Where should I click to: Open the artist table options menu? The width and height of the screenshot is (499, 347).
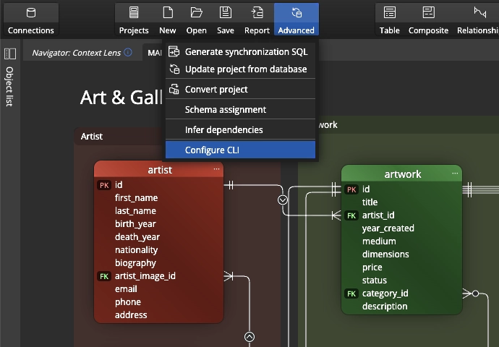tap(216, 169)
